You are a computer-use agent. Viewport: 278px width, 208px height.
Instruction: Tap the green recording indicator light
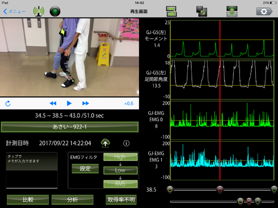pos(55,11)
